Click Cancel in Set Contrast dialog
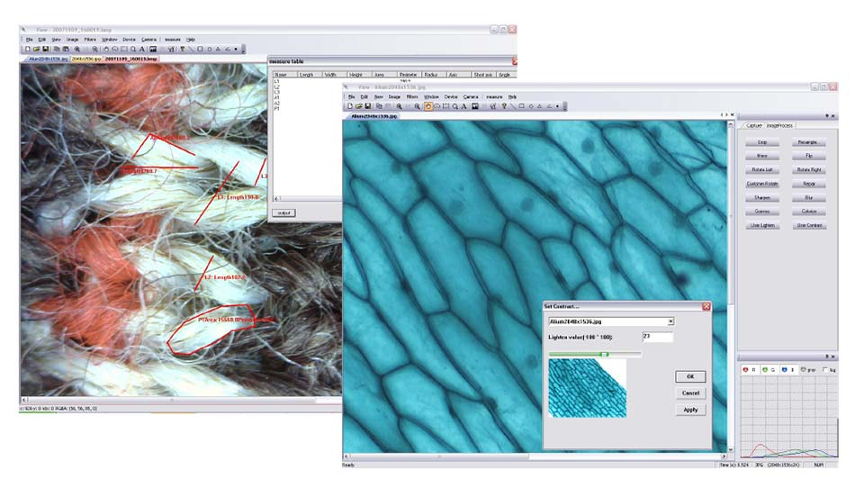The height and width of the screenshot is (488, 855). 690,393
